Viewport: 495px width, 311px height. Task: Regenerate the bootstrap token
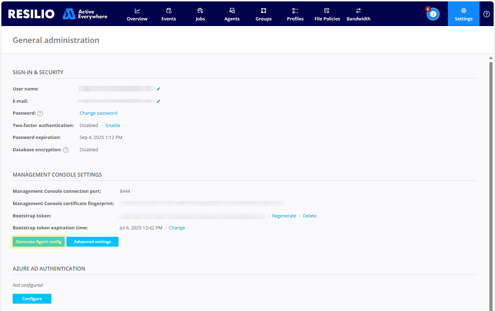[x=284, y=216]
